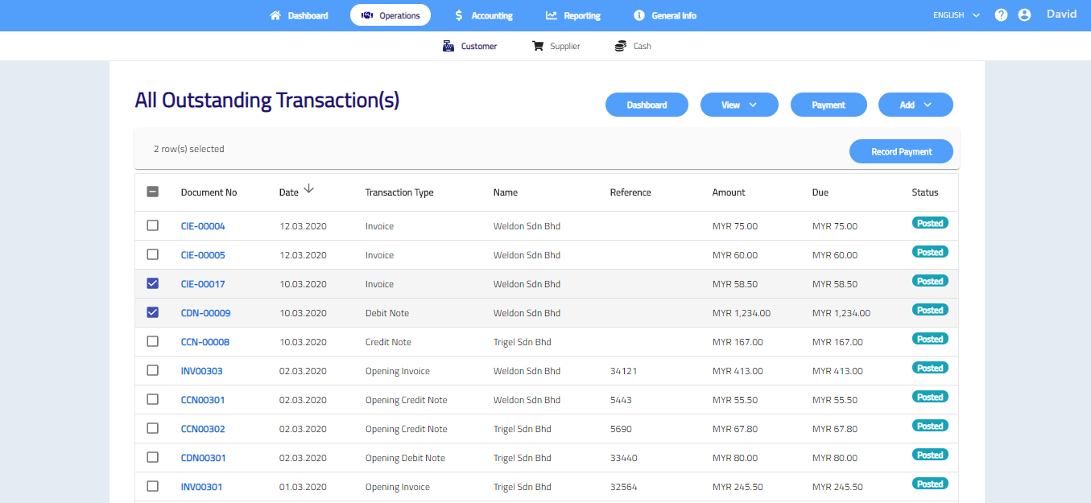Image resolution: width=1091 pixels, height=503 pixels.
Task: Click the Supplier shopping cart icon
Action: pos(538,47)
